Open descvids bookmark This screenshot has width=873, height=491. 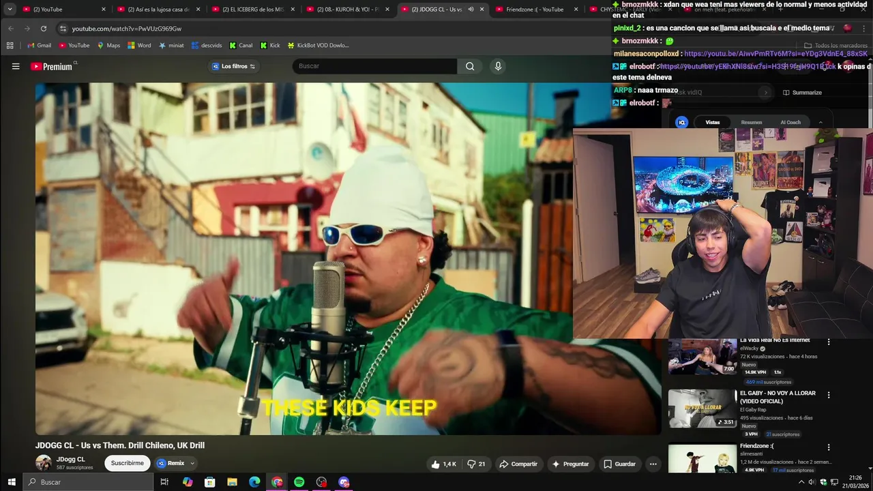tap(207, 46)
